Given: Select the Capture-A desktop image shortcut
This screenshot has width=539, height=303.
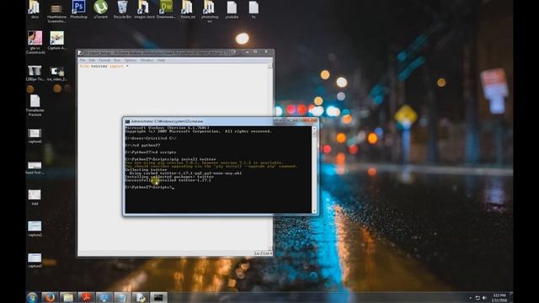Looking at the screenshot, I should point(56,40).
